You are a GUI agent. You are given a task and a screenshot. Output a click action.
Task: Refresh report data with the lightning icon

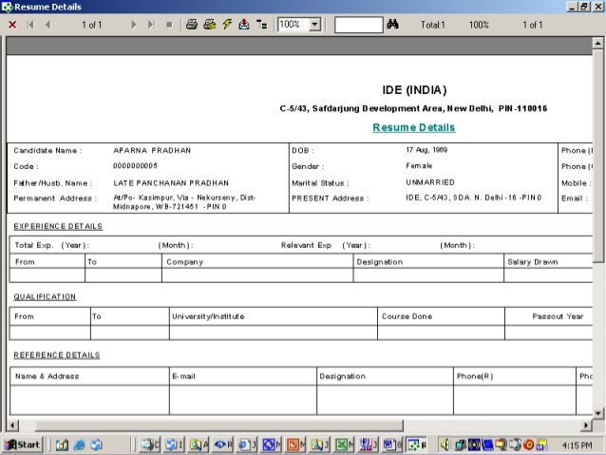(227, 25)
